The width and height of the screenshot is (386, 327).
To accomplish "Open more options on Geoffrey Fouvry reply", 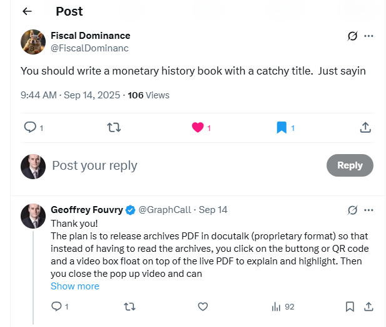I will [369, 209].
